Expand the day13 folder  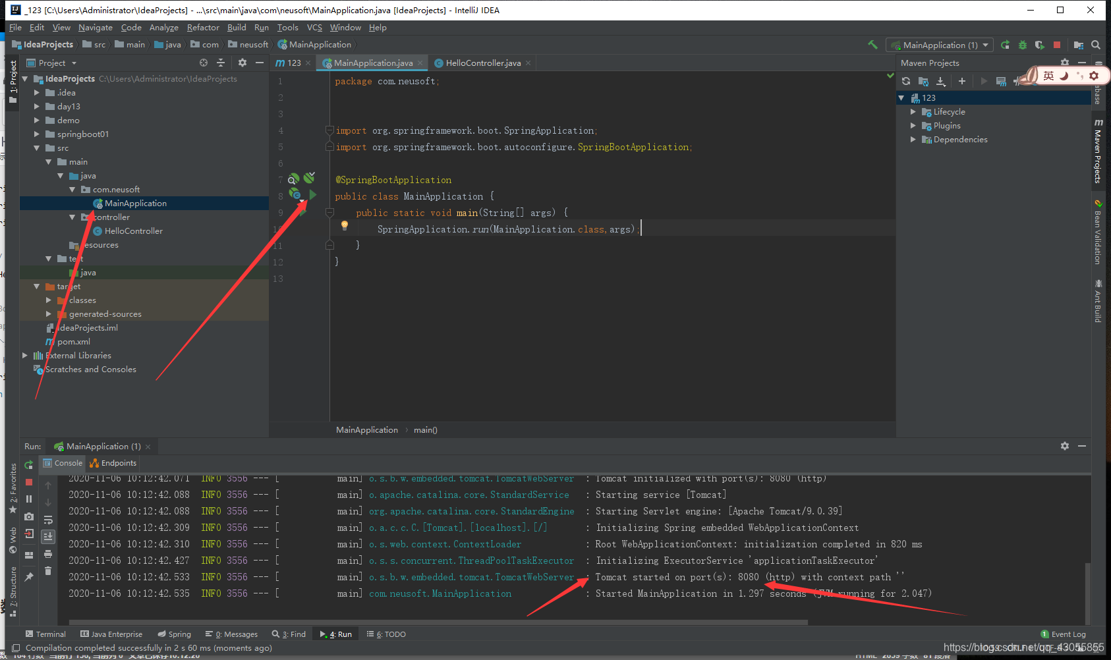(37, 106)
